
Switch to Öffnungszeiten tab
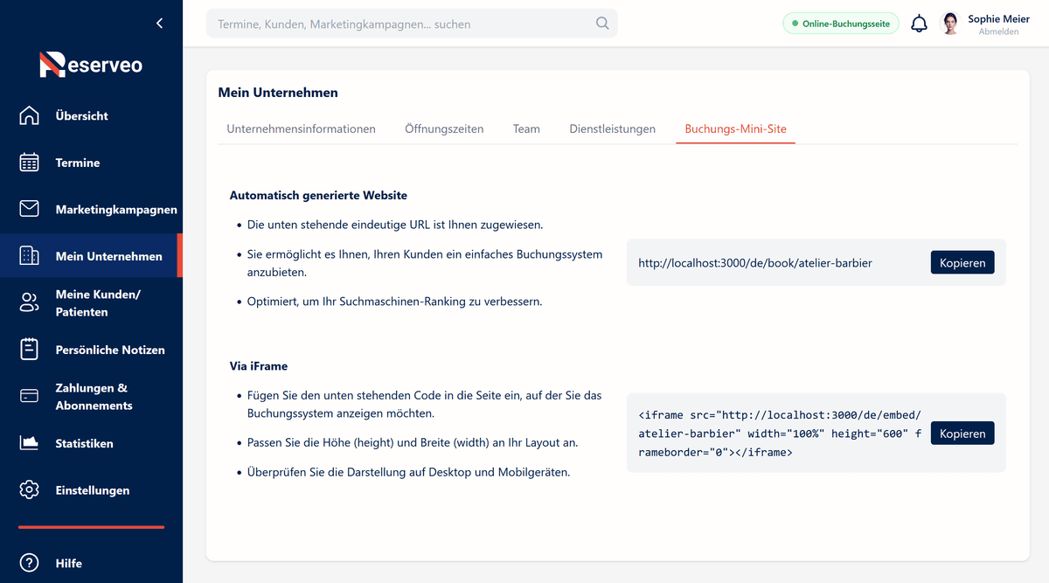pyautogui.click(x=444, y=128)
